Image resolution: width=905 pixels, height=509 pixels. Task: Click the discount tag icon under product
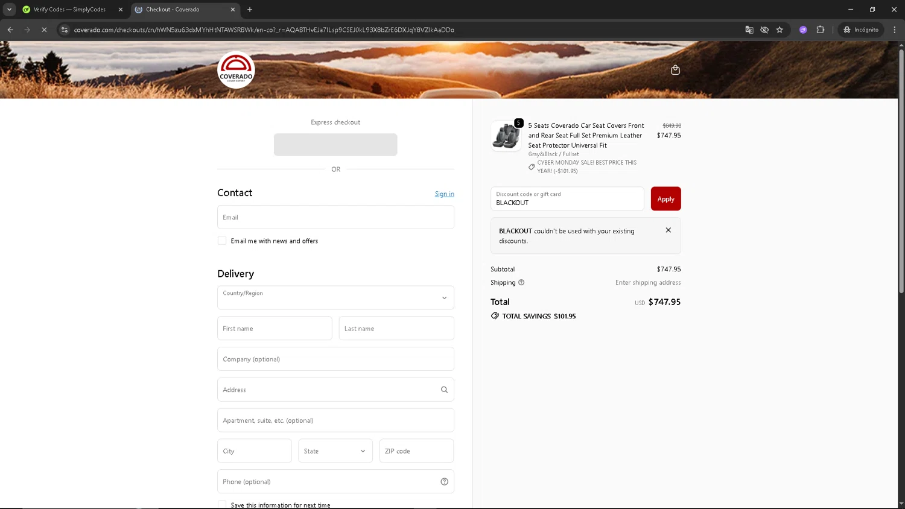(532, 167)
